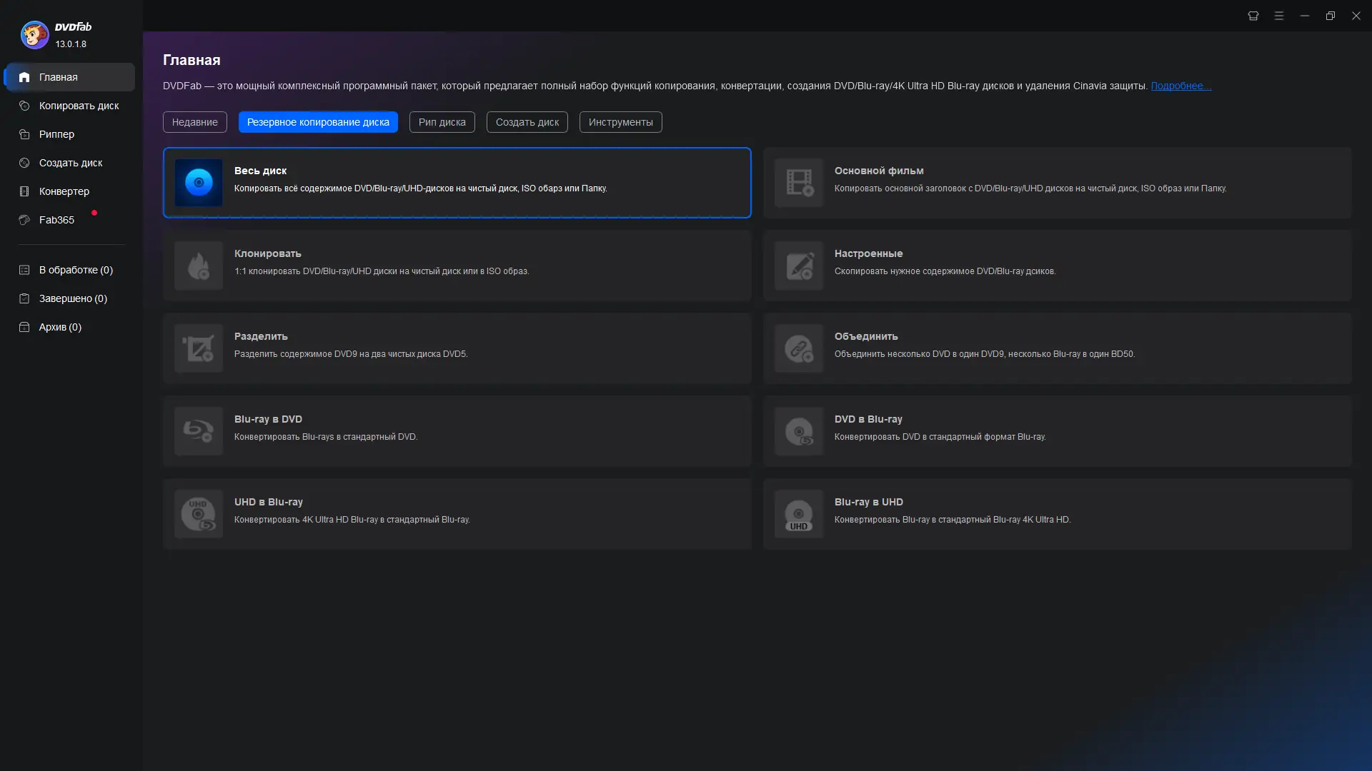Select the UHD to Blu-ray icon
Image resolution: width=1372 pixels, height=771 pixels.
(199, 514)
